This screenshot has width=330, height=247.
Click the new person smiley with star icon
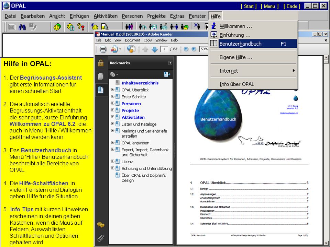click(94, 27)
